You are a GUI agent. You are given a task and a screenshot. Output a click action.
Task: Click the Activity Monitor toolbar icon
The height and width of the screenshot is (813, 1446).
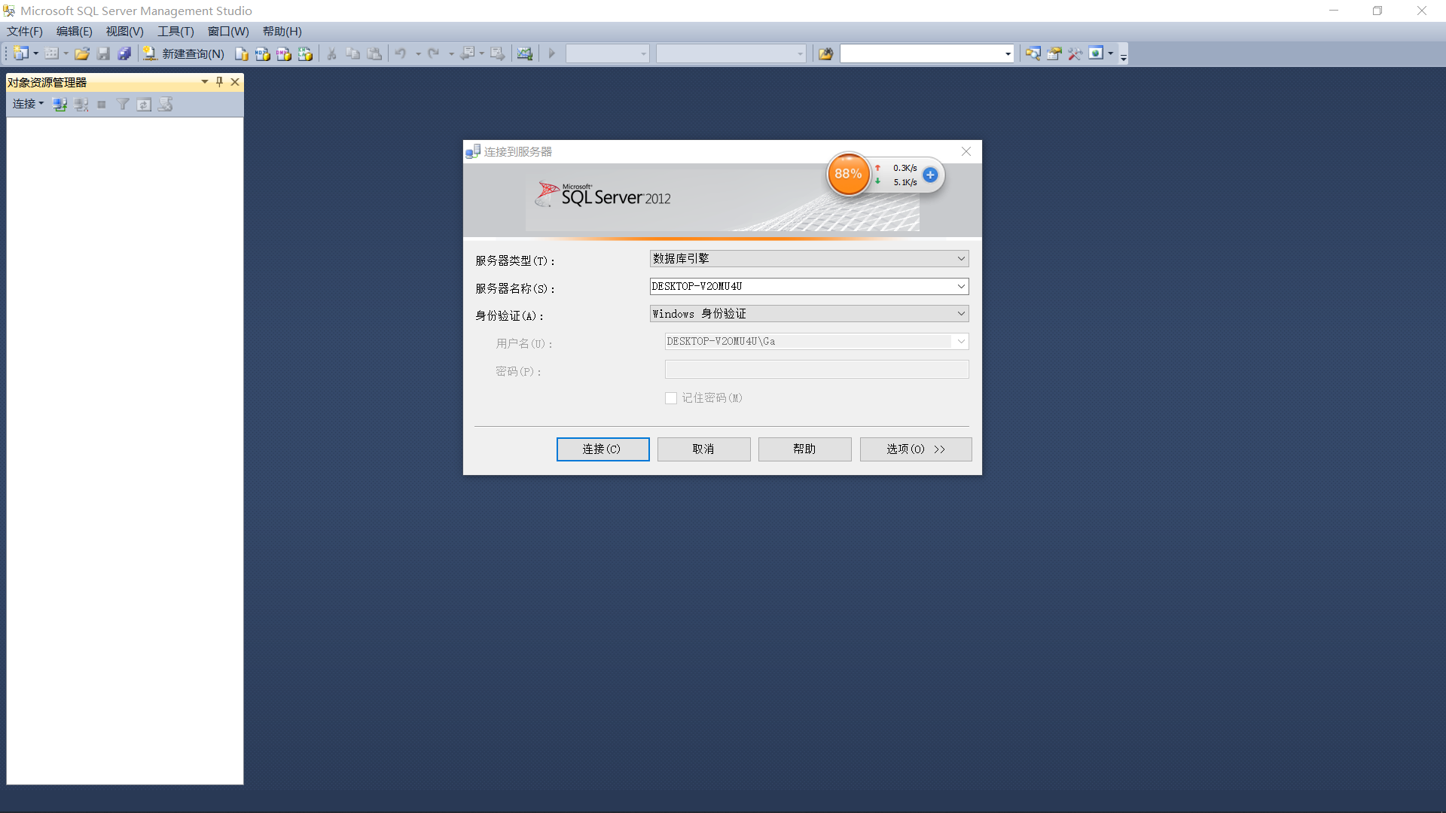tap(525, 53)
